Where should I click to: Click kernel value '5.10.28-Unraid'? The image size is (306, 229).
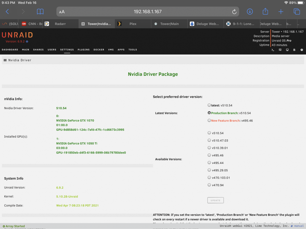pos(67,196)
